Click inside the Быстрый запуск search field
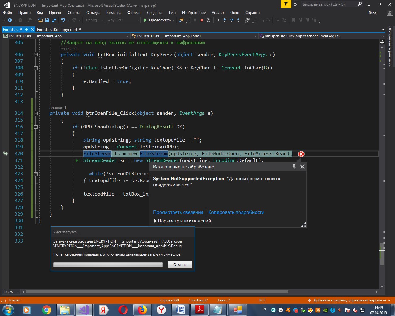Image resolution: width=395 pixels, height=316 pixels. click(x=327, y=4)
